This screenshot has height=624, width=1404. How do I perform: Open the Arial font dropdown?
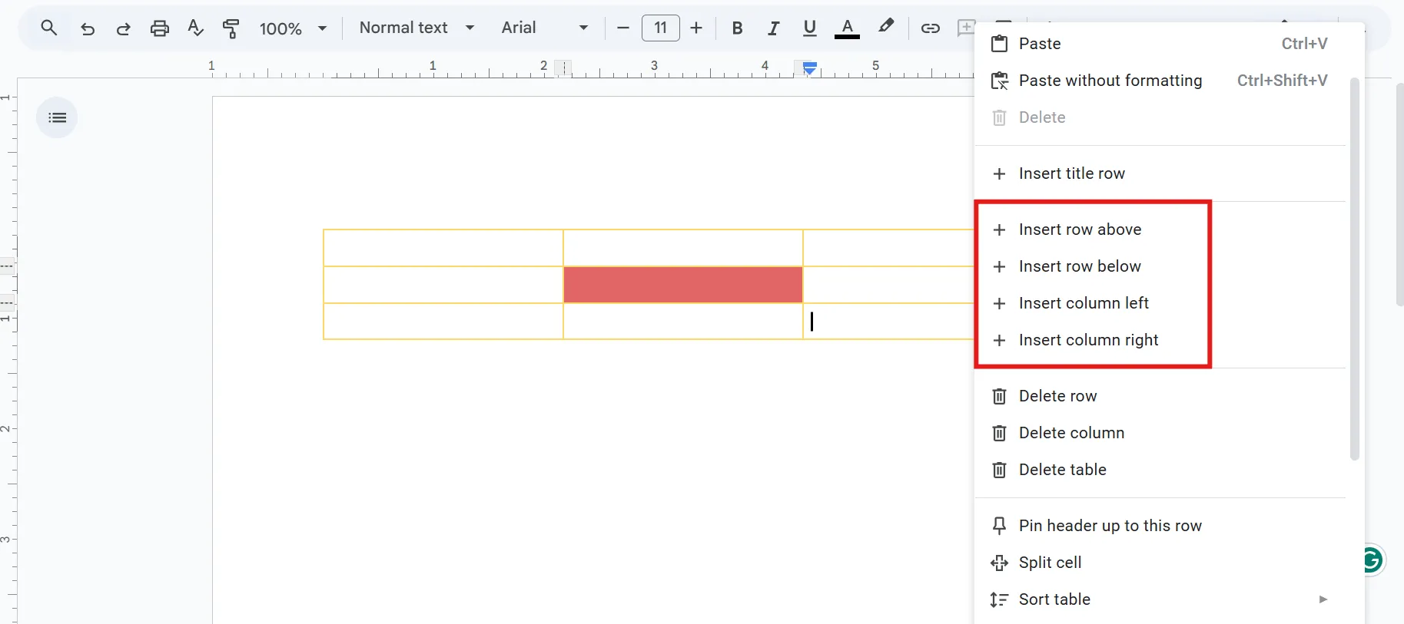[544, 28]
